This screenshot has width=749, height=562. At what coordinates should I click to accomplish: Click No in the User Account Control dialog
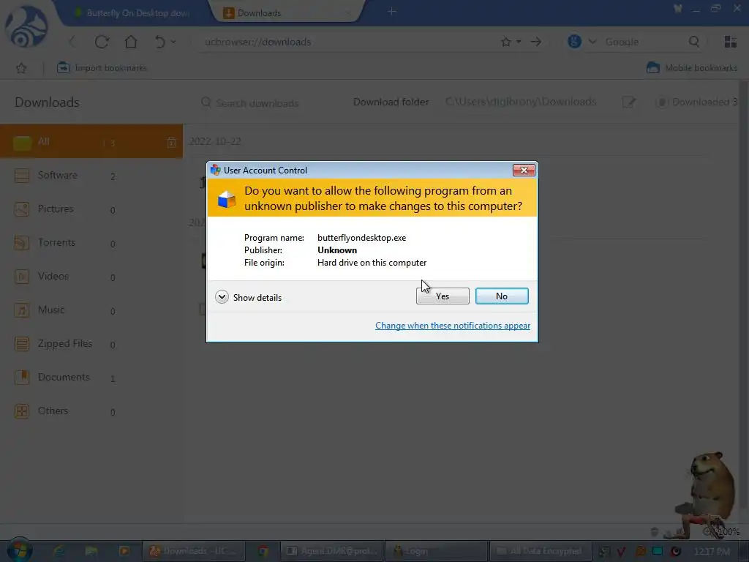tap(502, 296)
